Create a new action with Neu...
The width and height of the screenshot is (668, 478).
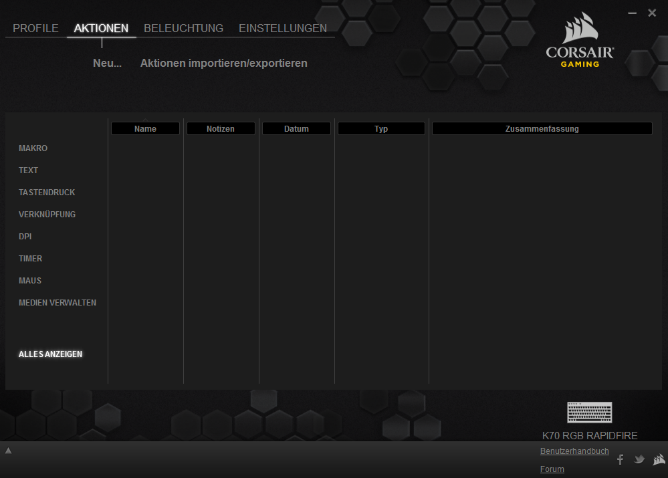[107, 64]
